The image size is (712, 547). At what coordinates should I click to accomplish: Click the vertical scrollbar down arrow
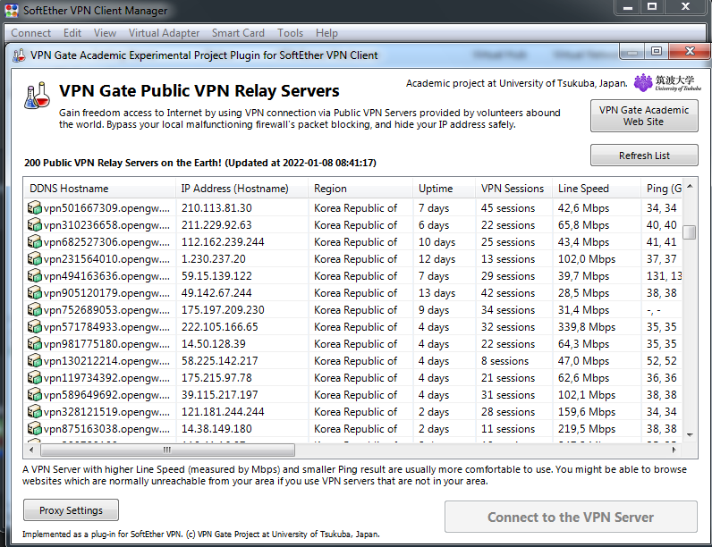coord(689,433)
